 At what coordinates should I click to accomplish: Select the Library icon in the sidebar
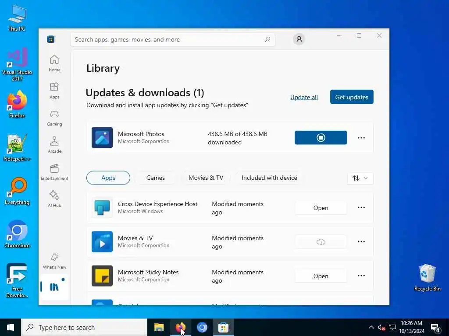(x=54, y=287)
